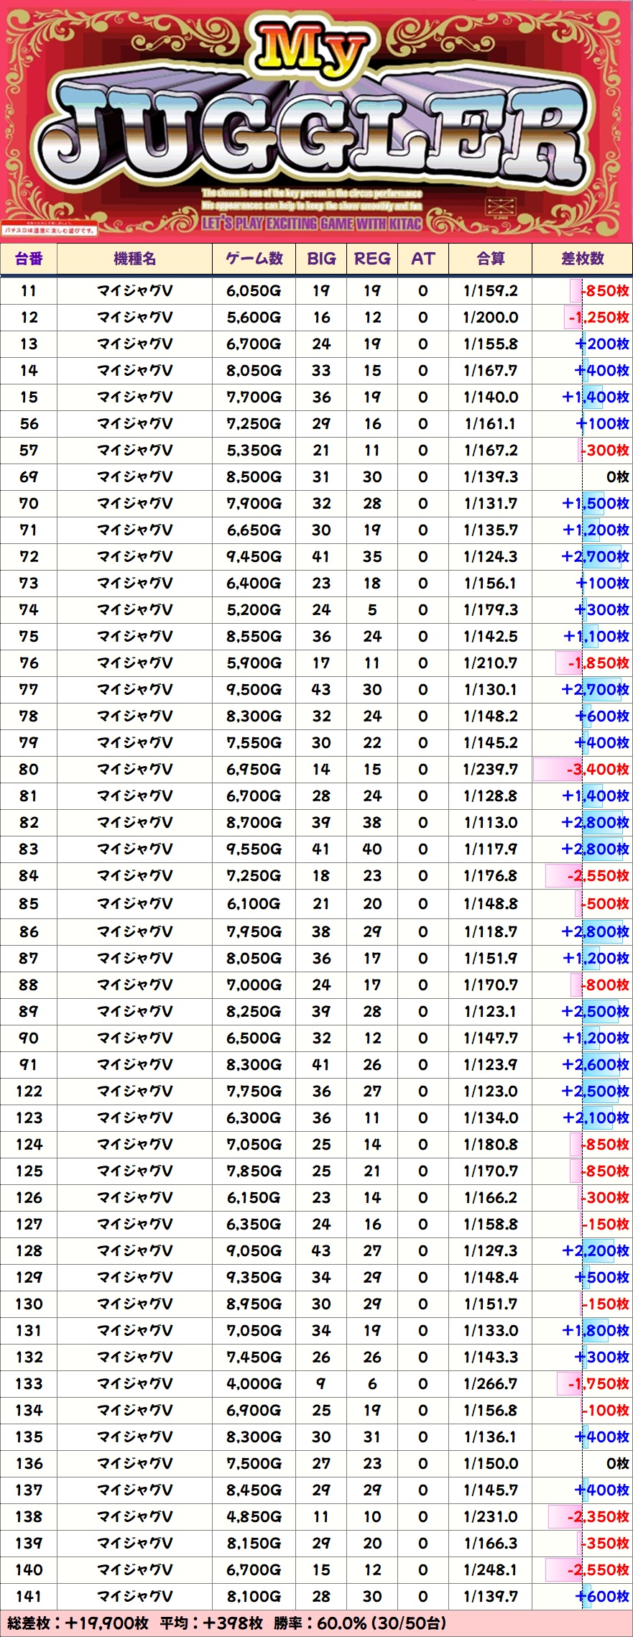Click the +1,800枚 value in row 131
The width and height of the screenshot is (633, 1637).
(x=596, y=1331)
